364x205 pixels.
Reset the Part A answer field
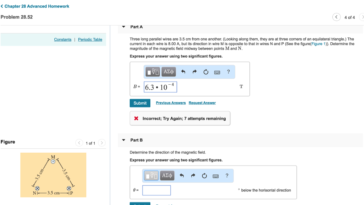(205, 72)
